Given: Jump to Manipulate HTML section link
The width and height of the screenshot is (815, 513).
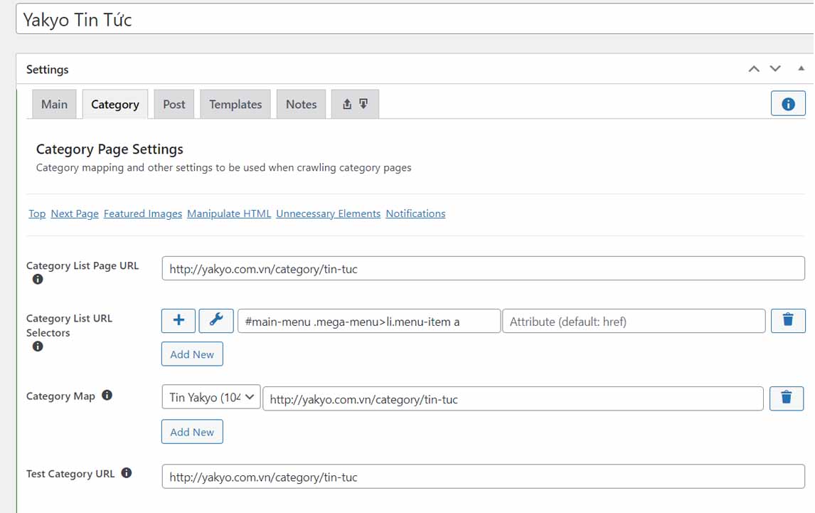Looking at the screenshot, I should coord(229,213).
